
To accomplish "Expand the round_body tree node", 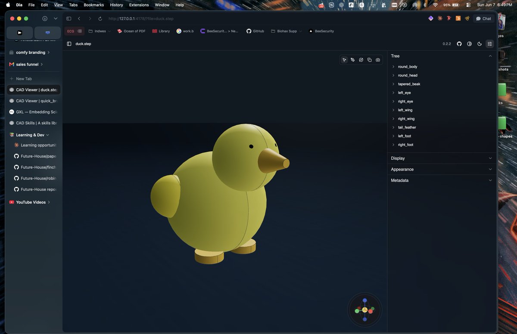I will 393,67.
